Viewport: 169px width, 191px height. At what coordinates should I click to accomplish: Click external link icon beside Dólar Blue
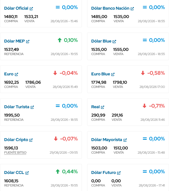114,42
